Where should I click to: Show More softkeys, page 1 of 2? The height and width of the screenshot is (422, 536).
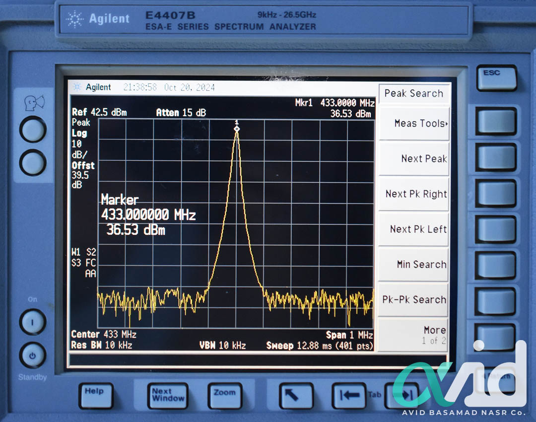coord(414,335)
